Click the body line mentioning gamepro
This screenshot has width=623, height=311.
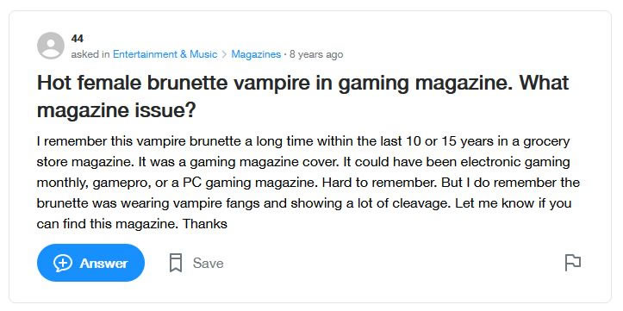pos(308,183)
